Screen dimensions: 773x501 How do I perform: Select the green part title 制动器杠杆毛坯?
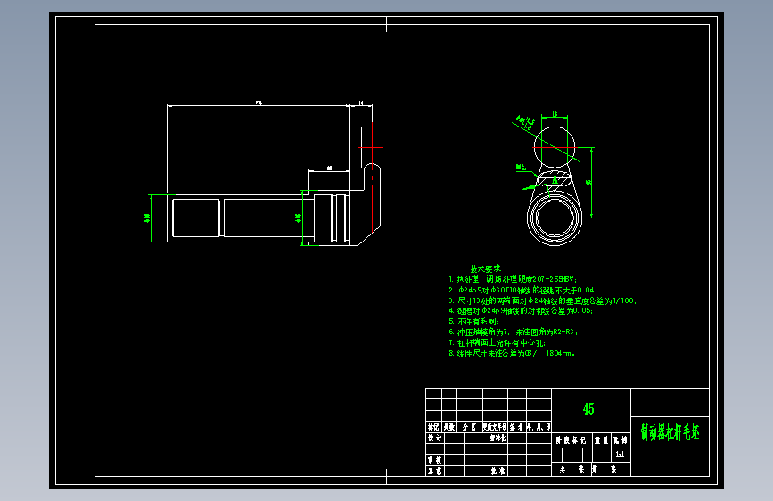670,432
